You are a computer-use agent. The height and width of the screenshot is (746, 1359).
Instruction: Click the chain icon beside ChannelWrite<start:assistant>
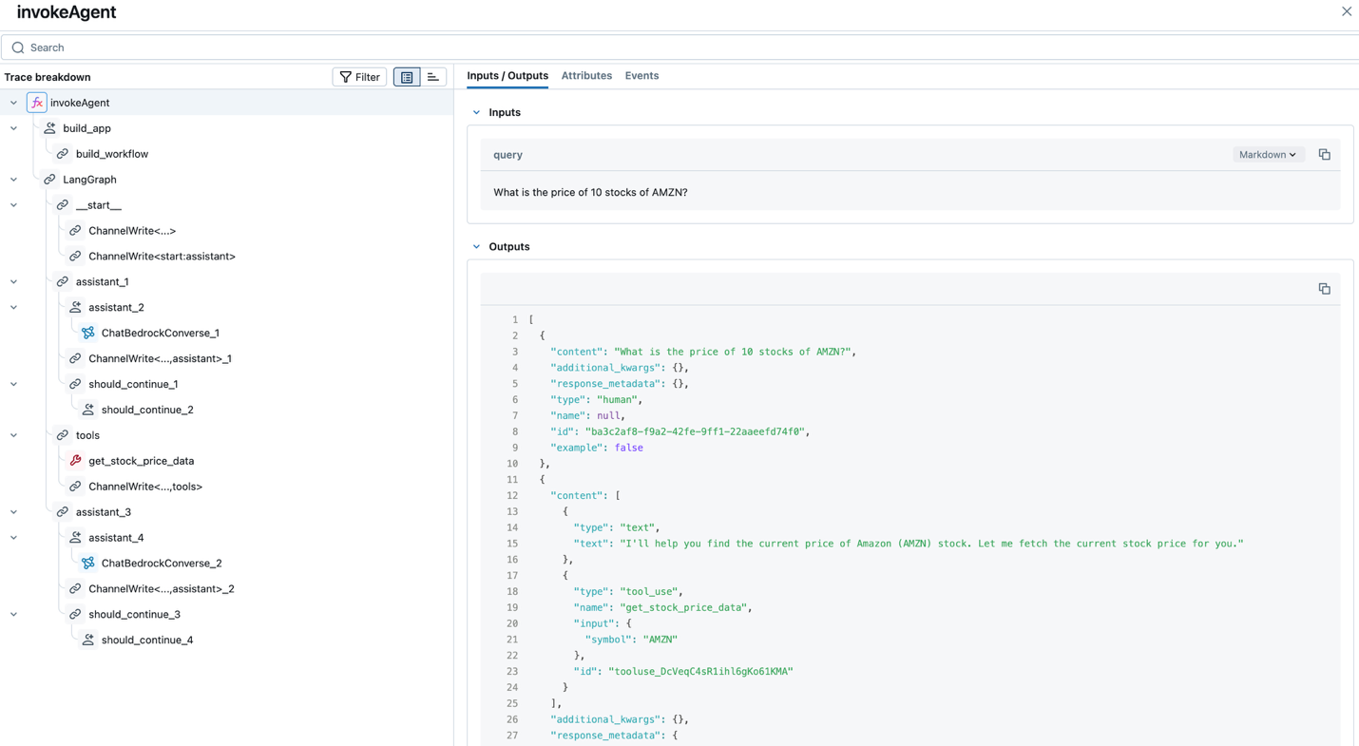click(x=75, y=257)
